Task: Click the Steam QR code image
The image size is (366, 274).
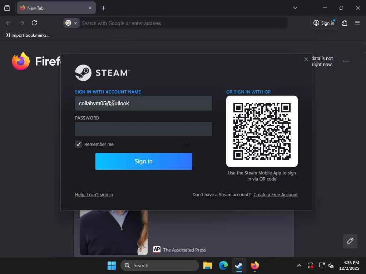Action: [262, 131]
